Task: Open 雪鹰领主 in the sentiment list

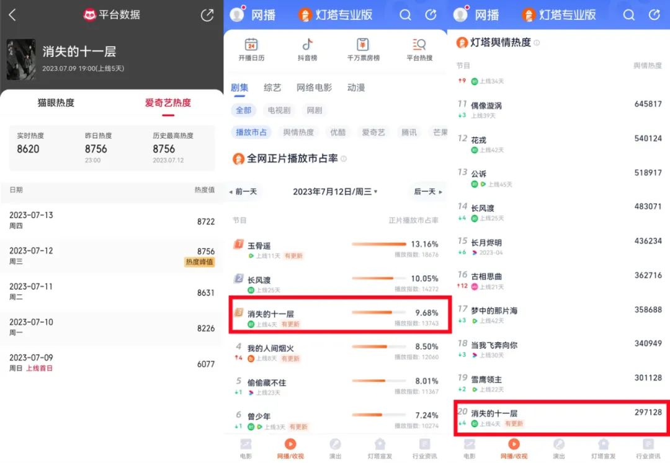Action: tap(560, 383)
